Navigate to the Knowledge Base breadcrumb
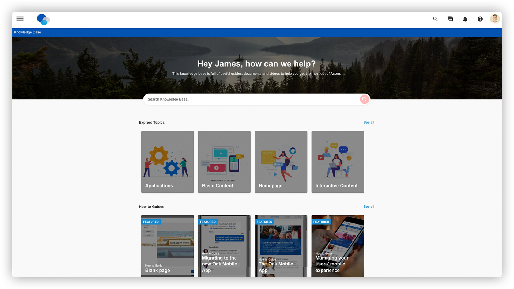 point(27,32)
